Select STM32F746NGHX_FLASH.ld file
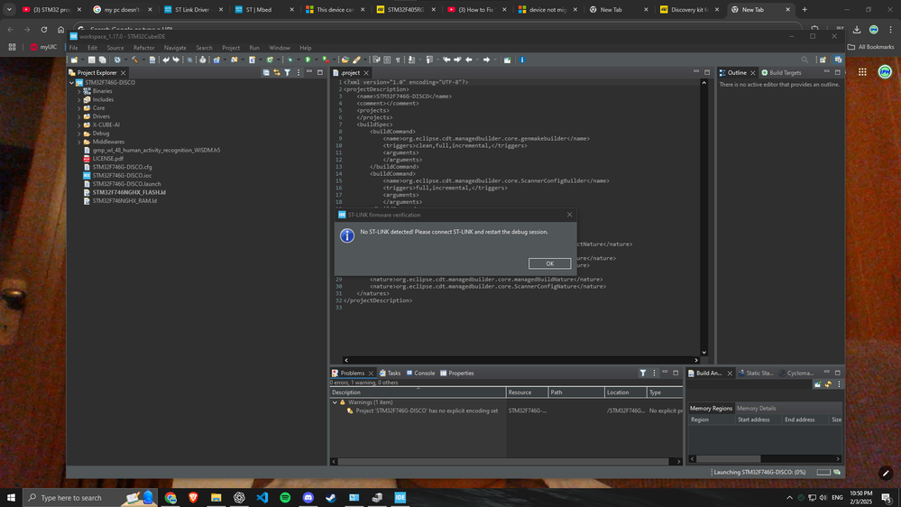The height and width of the screenshot is (507, 901). [x=129, y=192]
